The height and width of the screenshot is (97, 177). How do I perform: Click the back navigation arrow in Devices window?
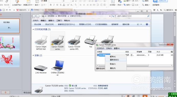pos(34,16)
